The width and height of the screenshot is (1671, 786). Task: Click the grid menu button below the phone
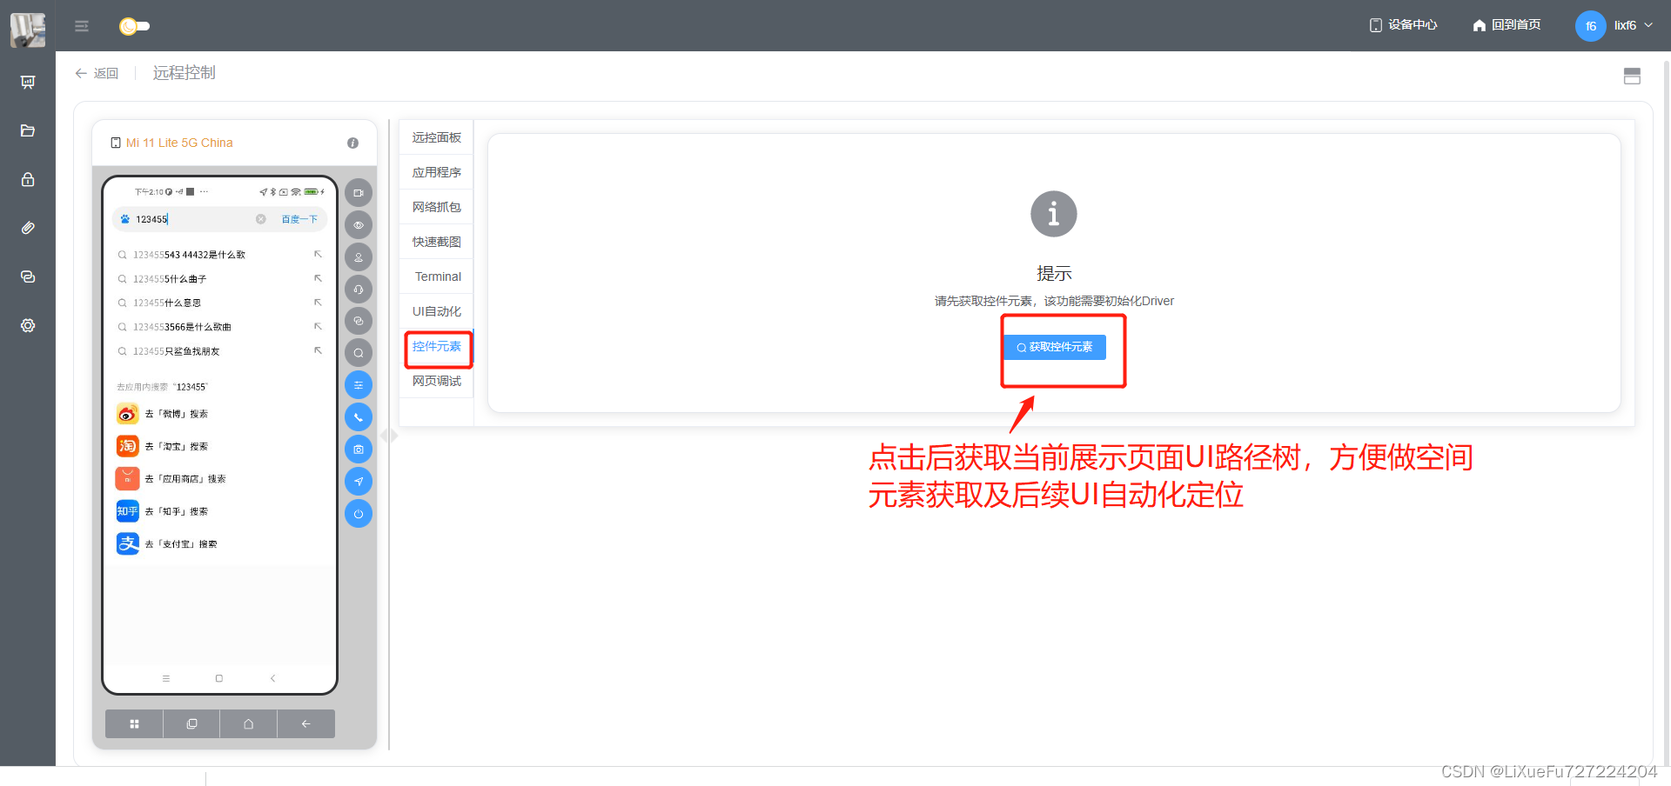(x=134, y=723)
